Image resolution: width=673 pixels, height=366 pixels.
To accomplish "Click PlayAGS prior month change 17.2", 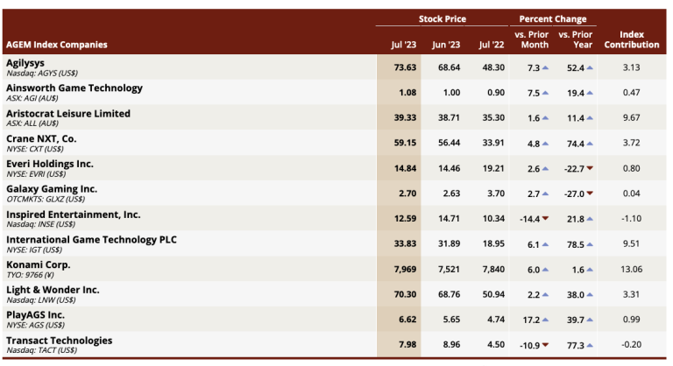I will click(x=531, y=320).
